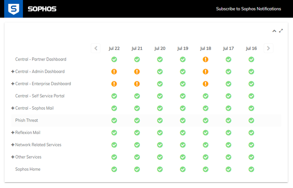Screen dimensions: 293x188
Task: Select the Jul 18 column header
Action: point(206,48)
